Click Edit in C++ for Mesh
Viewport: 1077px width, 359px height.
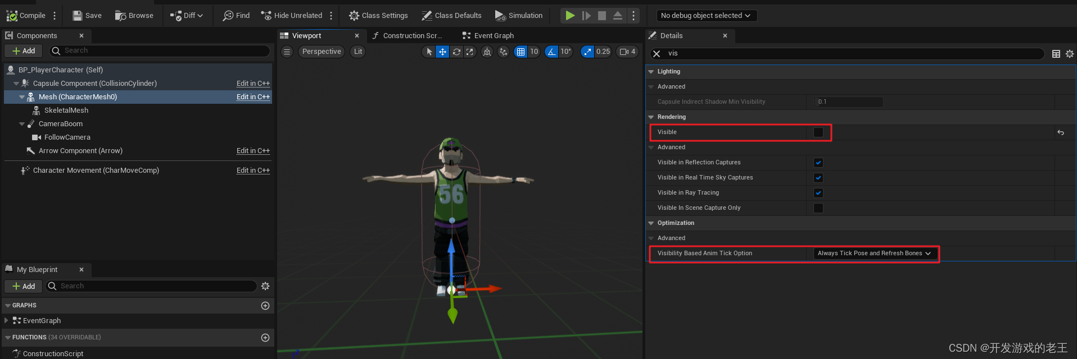(253, 97)
